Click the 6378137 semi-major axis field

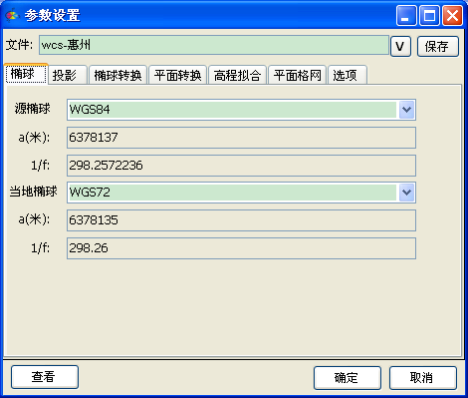[241, 138]
